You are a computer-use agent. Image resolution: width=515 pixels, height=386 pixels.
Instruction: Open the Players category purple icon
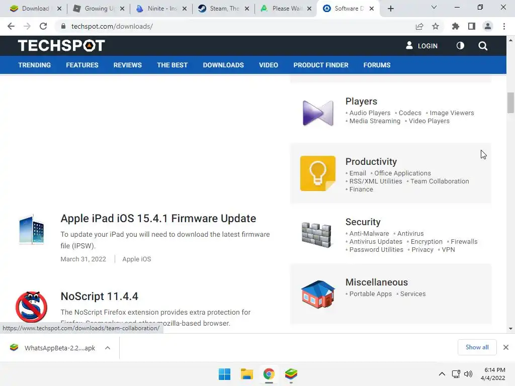[318, 113]
